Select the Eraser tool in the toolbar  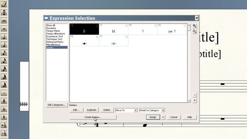click(4, 4)
